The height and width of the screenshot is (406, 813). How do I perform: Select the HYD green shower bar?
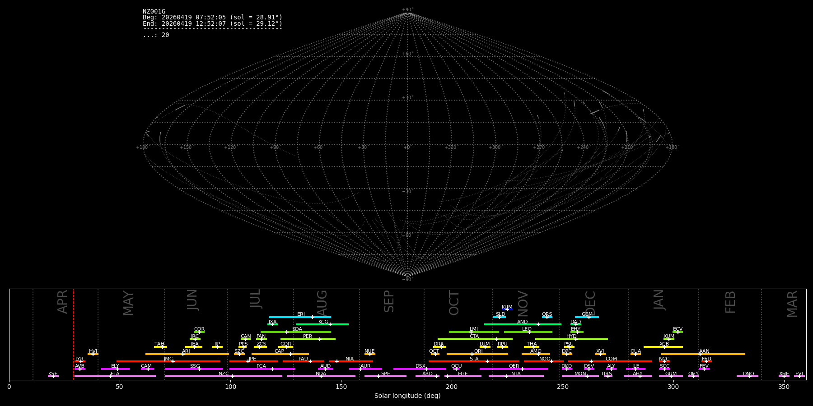tap(571, 339)
